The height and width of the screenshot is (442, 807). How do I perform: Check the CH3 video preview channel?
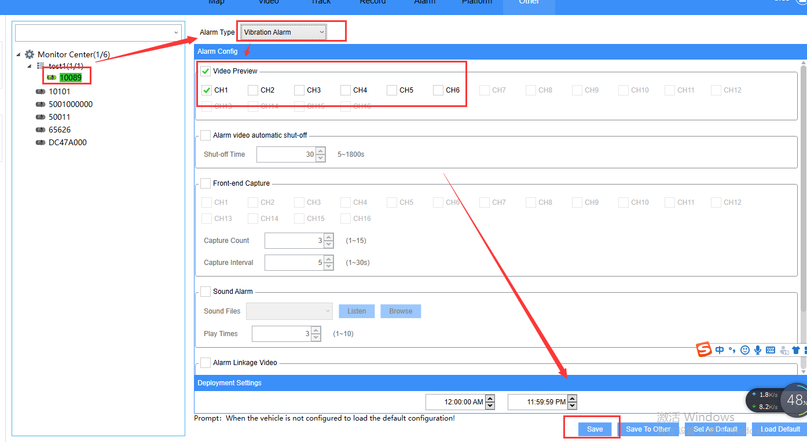click(299, 90)
